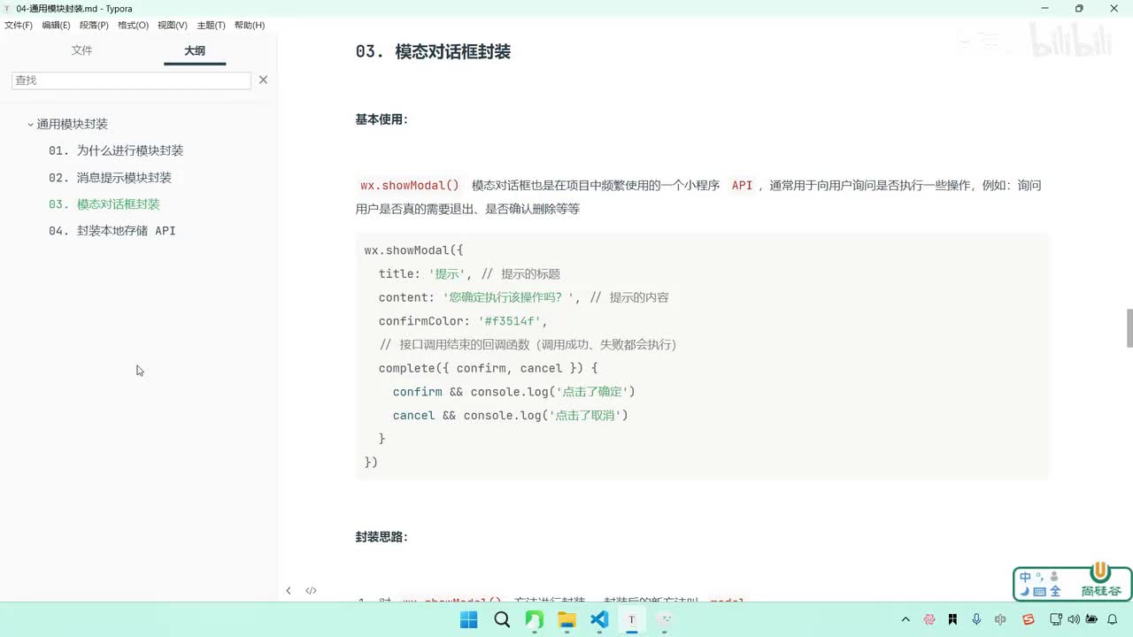The image size is (1133, 637).
Task: Open the 编辑(E) menu
Action: [56, 26]
